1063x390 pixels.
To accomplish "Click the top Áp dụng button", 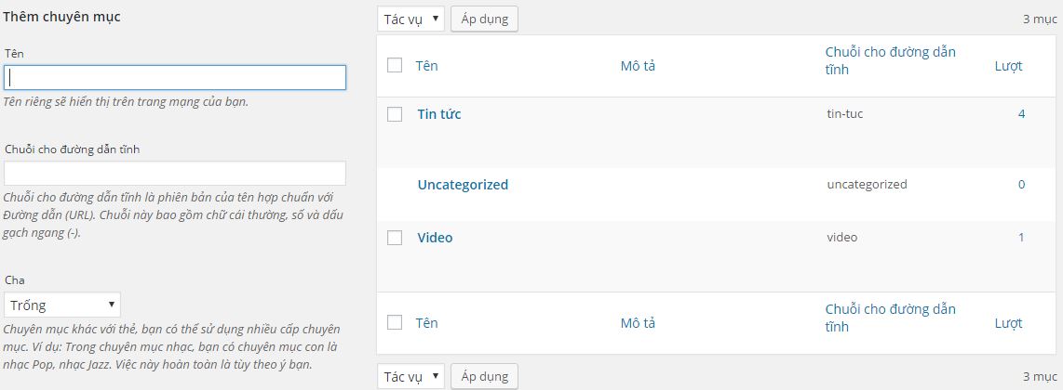I will 484,19.
